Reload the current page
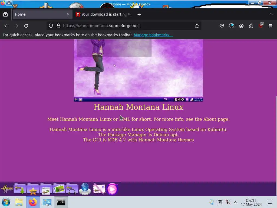277x208 pixels. [x=26, y=26]
